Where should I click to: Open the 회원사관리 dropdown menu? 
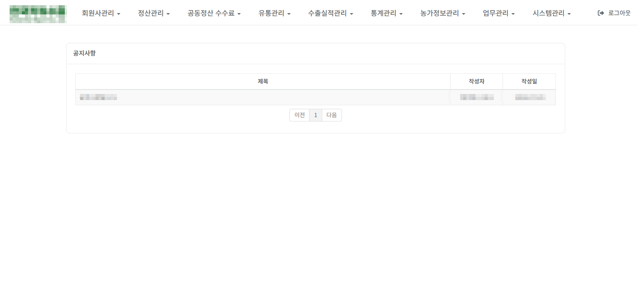tap(101, 14)
